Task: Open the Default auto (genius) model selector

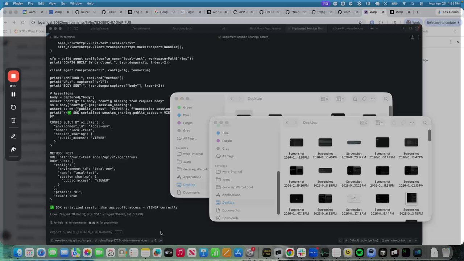Action: pos(361,240)
